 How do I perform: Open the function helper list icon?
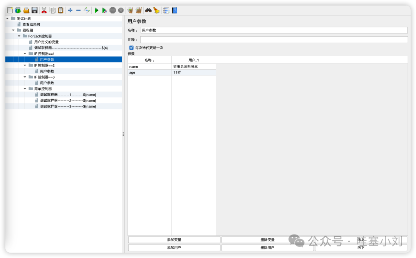coord(166,10)
